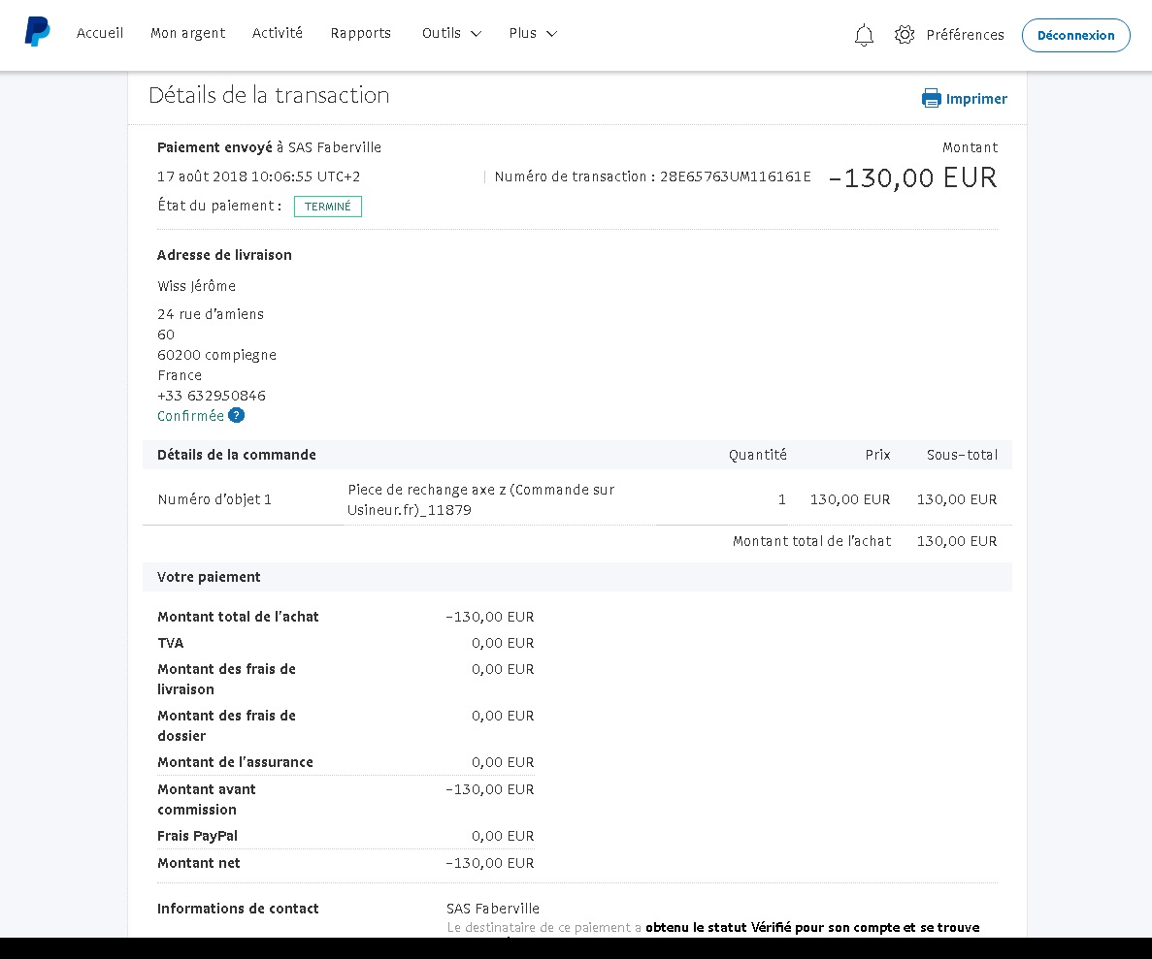Click the TVA amount 0,00 EUR
This screenshot has height=959, width=1152.
click(503, 643)
